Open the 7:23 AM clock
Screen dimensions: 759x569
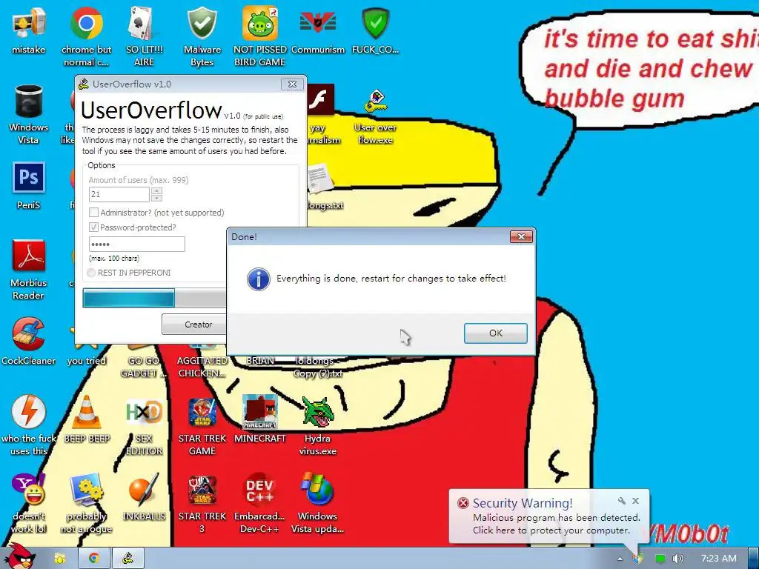pyautogui.click(x=718, y=559)
